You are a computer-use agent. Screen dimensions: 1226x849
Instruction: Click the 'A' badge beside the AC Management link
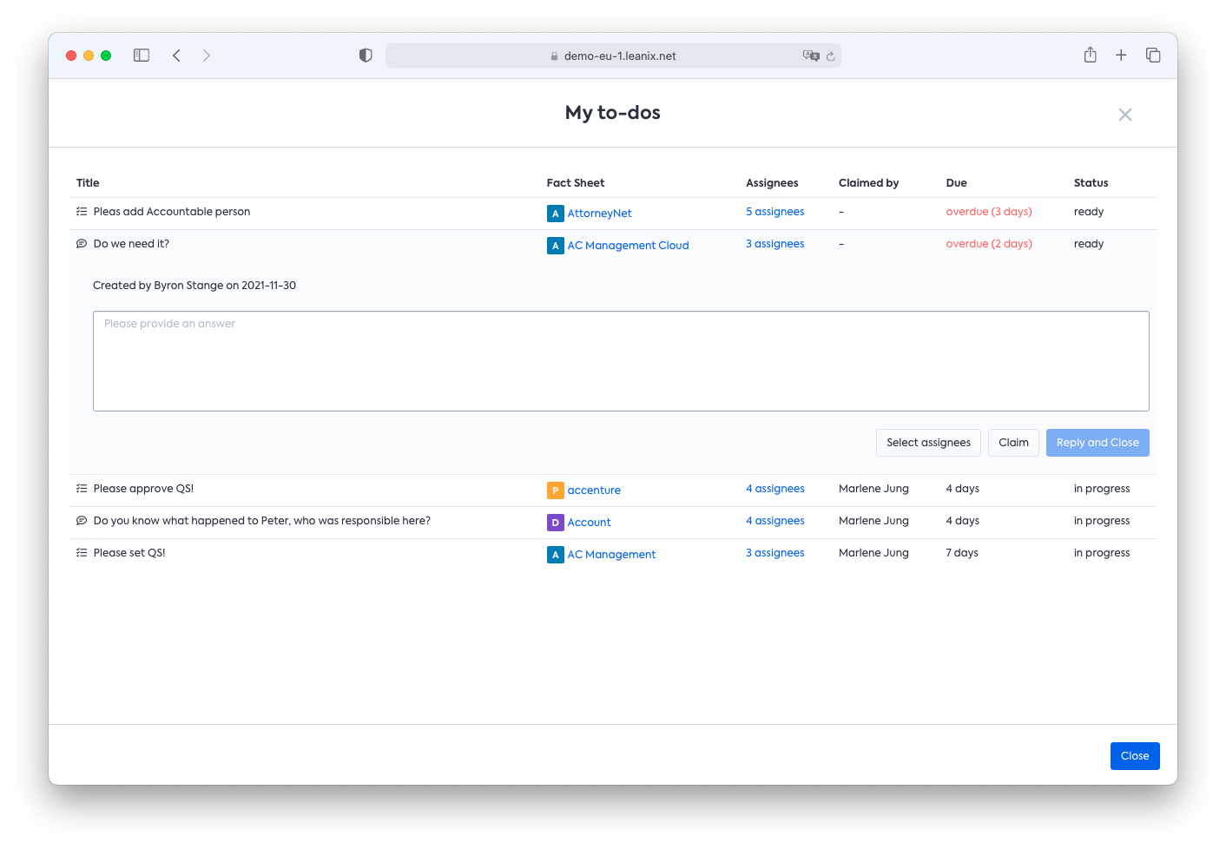click(x=556, y=555)
